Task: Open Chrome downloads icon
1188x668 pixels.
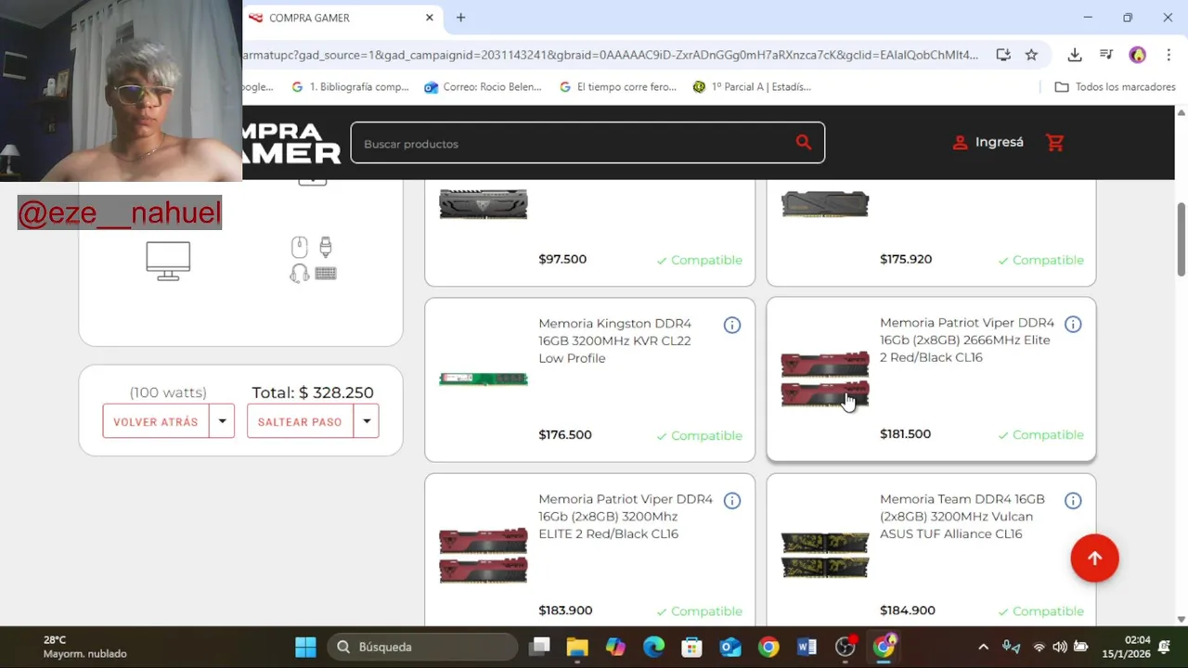Action: (1075, 55)
